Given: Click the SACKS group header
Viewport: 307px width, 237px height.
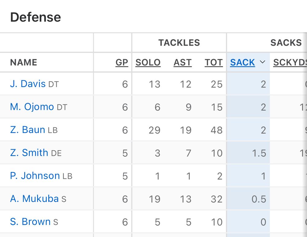Looking at the screenshot, I should point(286,43).
